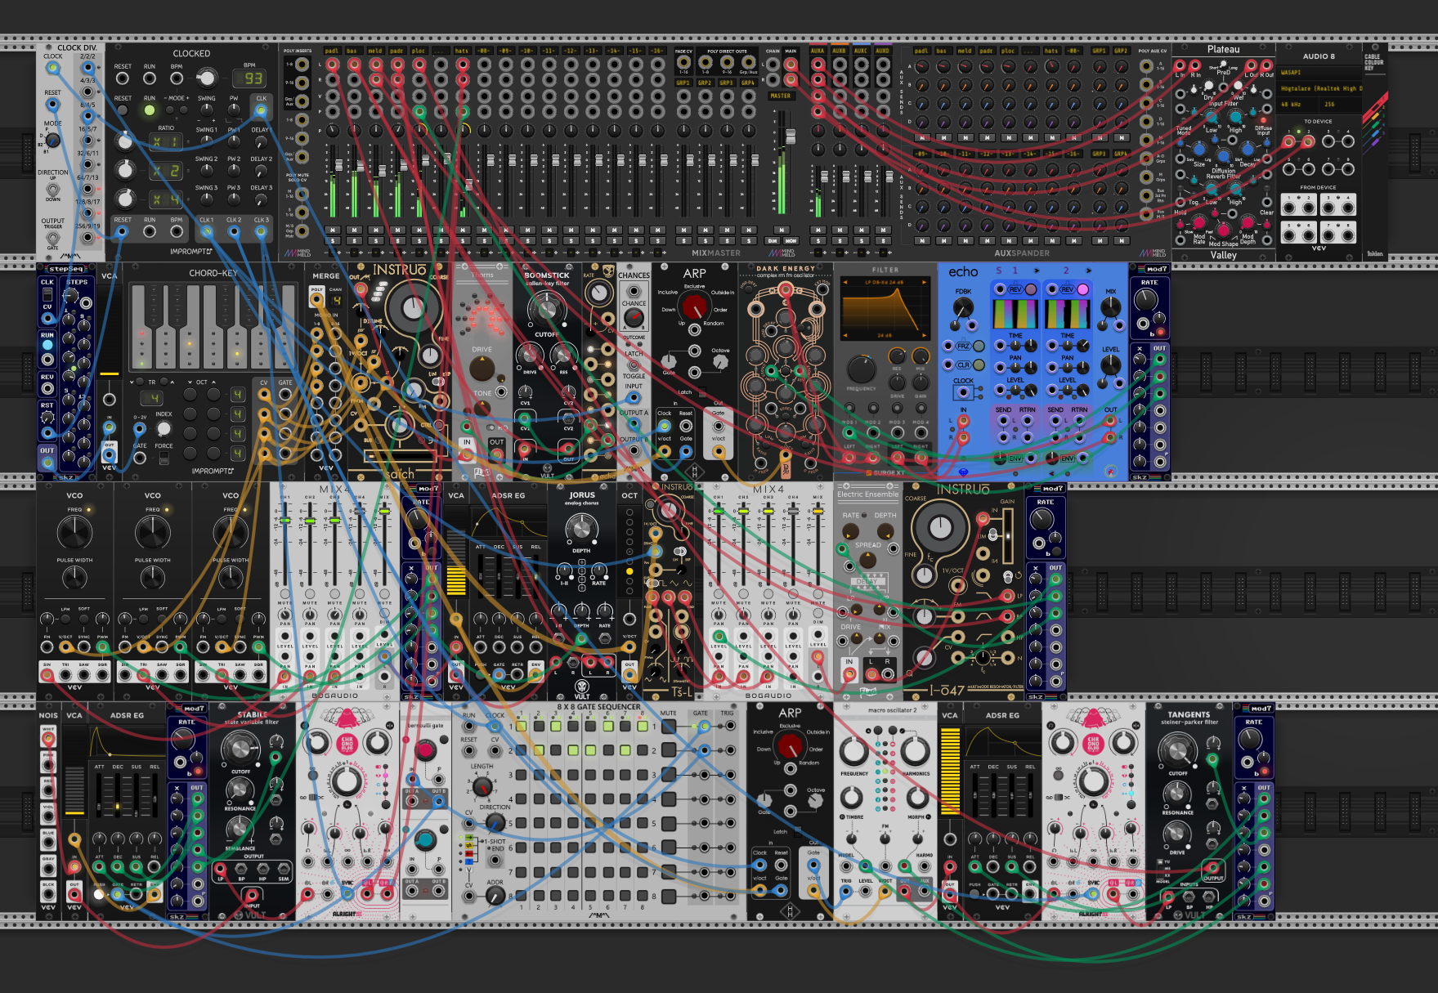Toggle the lit green RUN button on Clocked
1438x993 pixels.
pos(150,110)
